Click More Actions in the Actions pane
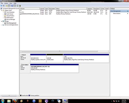This screenshot has width=129, height=103. pos(117,13)
